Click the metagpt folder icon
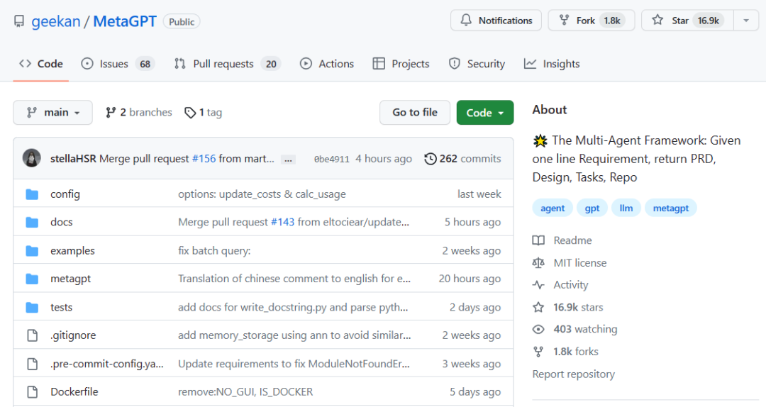 coord(32,279)
